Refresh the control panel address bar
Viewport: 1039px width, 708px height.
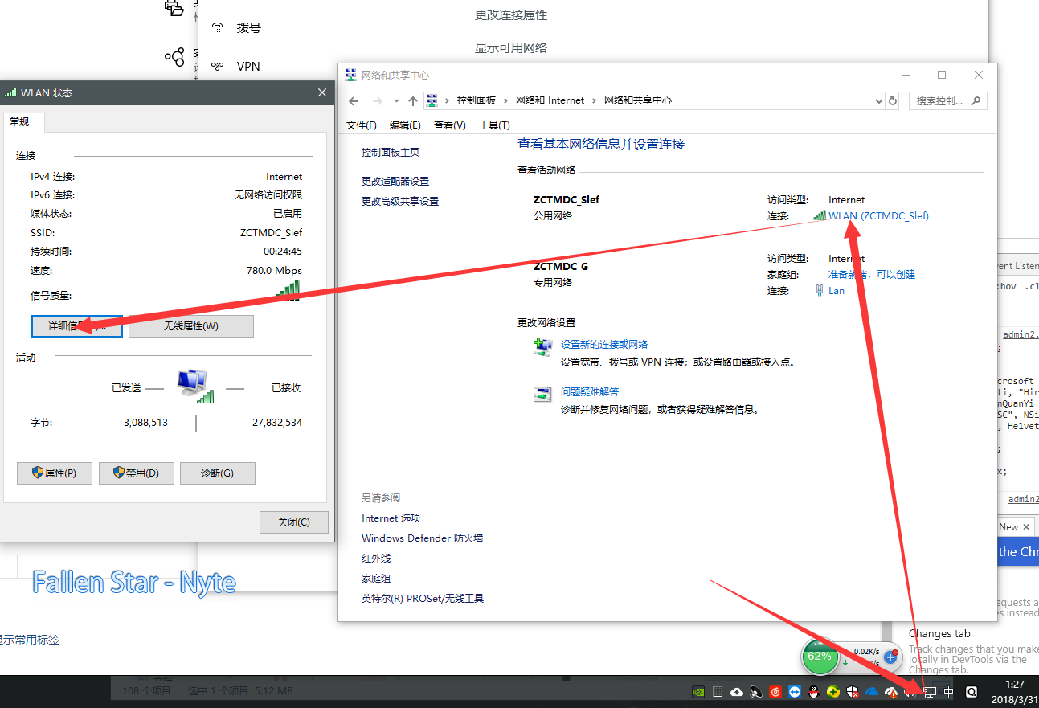click(892, 100)
